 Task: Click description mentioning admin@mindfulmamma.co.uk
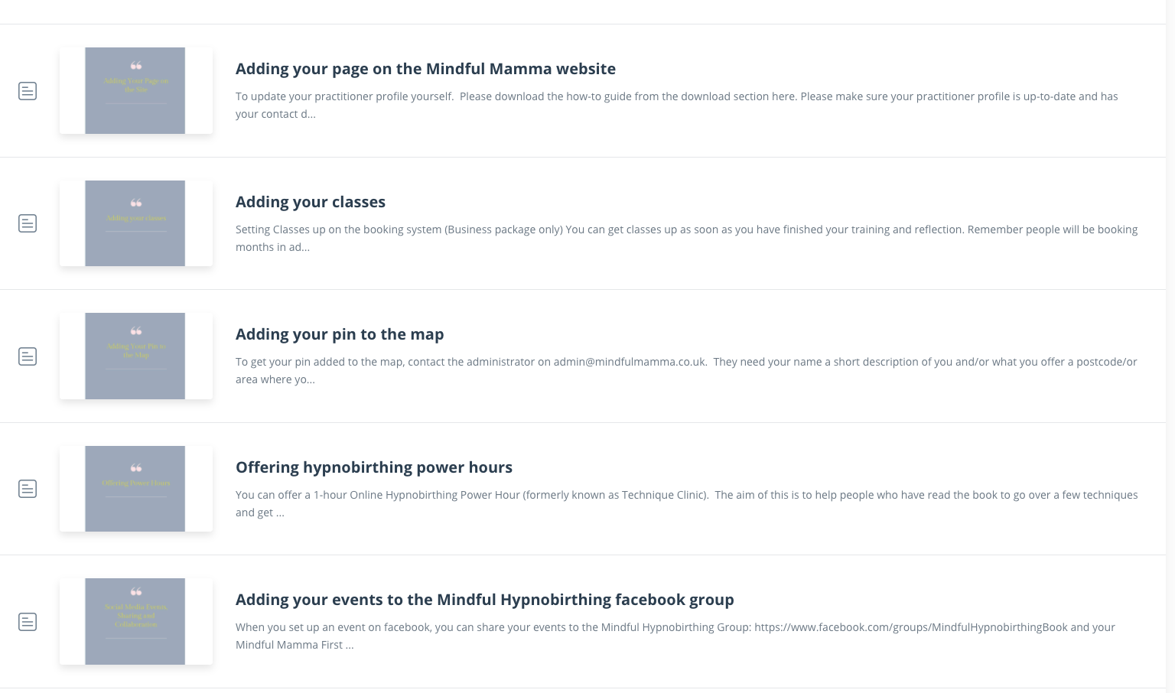tap(685, 370)
